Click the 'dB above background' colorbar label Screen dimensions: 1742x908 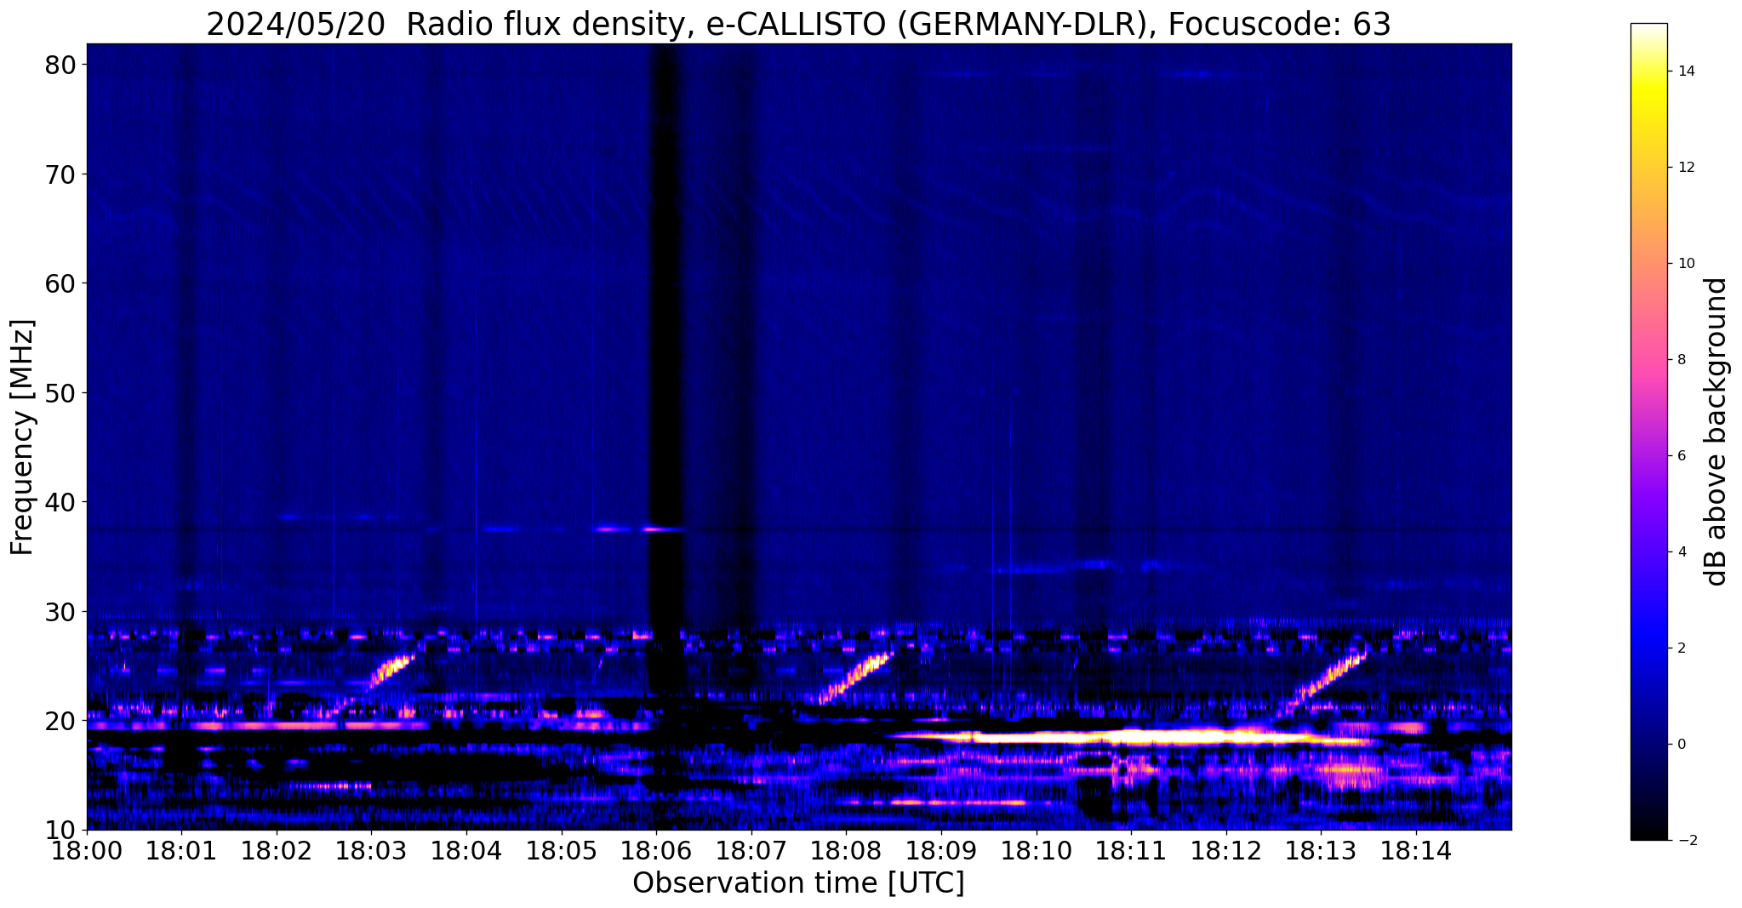pos(1716,431)
